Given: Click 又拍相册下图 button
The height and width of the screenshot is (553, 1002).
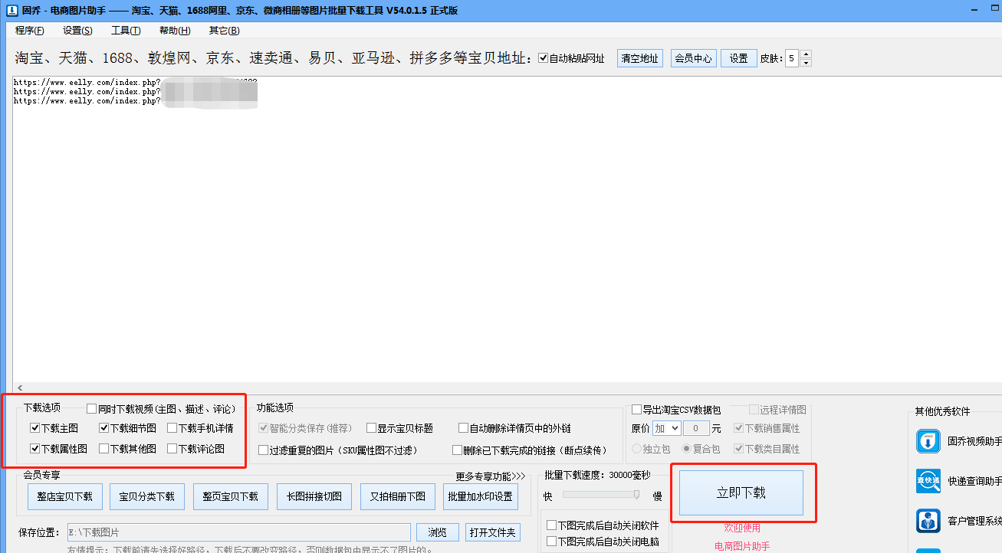Looking at the screenshot, I should (398, 496).
